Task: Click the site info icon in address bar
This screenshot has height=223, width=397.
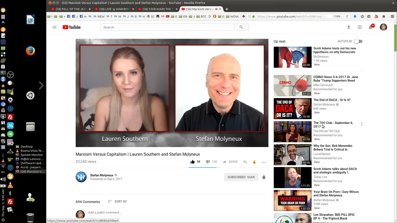Action: (x=250, y=16)
